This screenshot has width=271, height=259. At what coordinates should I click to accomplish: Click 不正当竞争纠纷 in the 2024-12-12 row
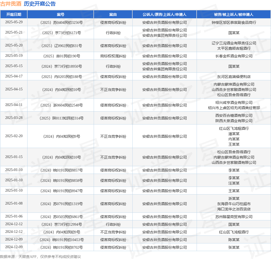[x=113, y=232]
